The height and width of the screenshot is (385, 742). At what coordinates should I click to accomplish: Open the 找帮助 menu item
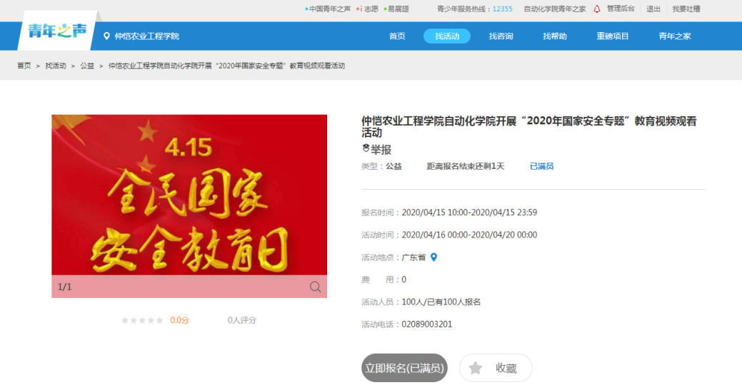tap(554, 36)
